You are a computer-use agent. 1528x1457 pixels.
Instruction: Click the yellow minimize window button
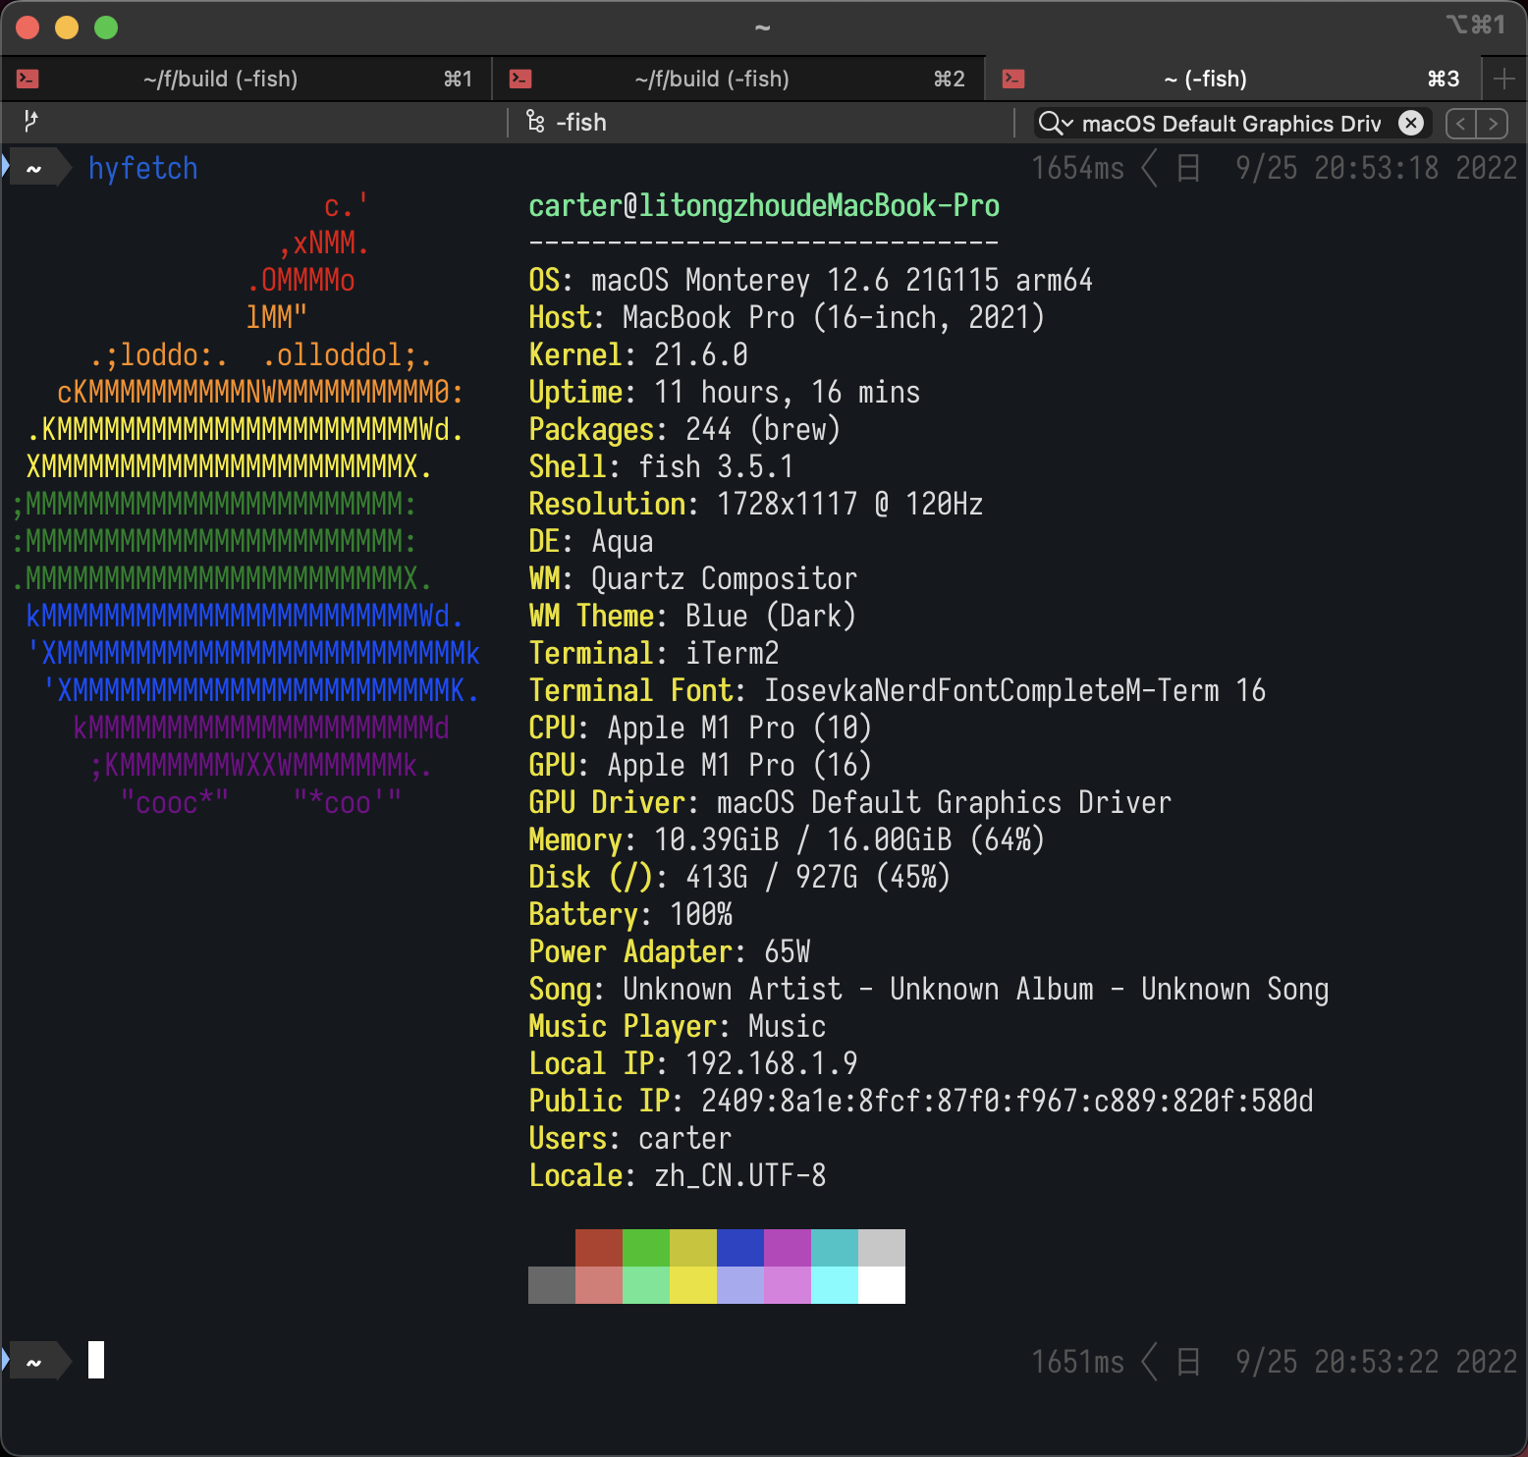point(67,27)
